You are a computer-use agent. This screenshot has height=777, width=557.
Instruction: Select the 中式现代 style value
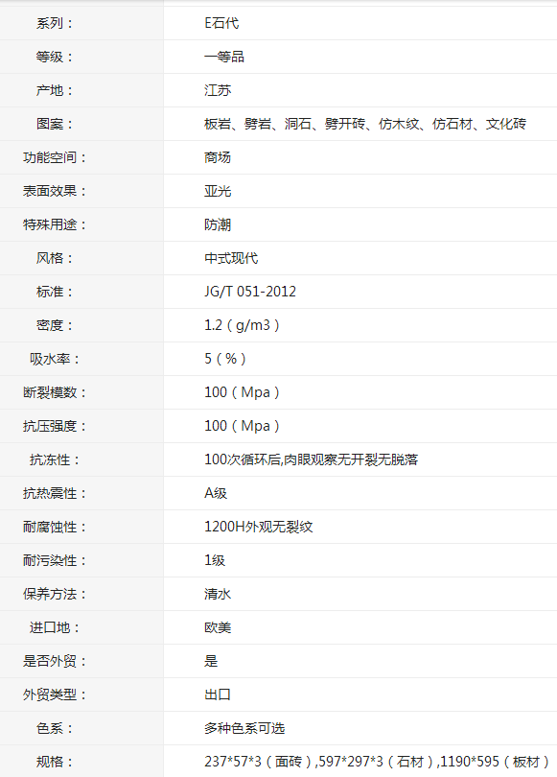(231, 258)
